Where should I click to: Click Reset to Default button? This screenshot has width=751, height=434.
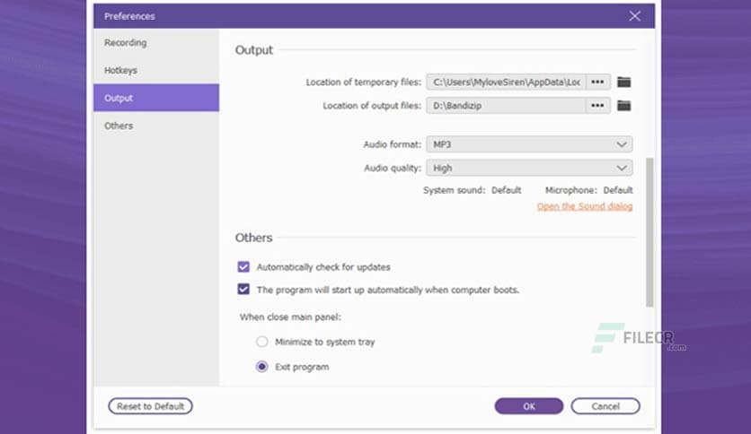point(150,406)
